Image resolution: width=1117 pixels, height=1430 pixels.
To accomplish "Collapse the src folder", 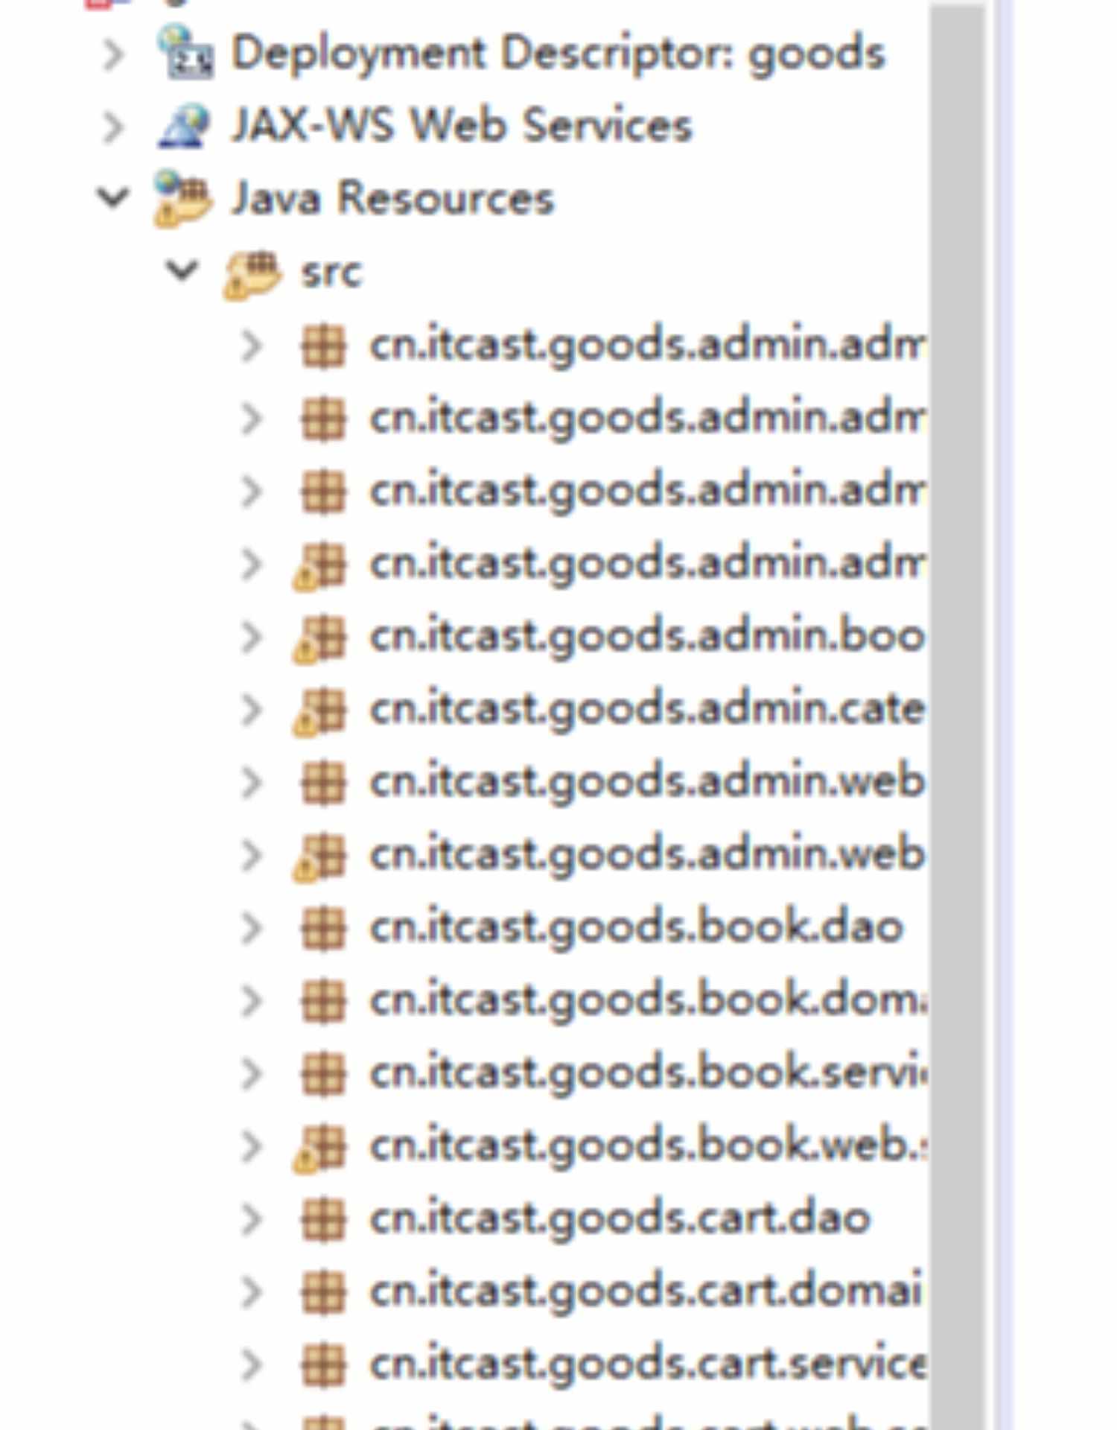I will pyautogui.click(x=183, y=270).
